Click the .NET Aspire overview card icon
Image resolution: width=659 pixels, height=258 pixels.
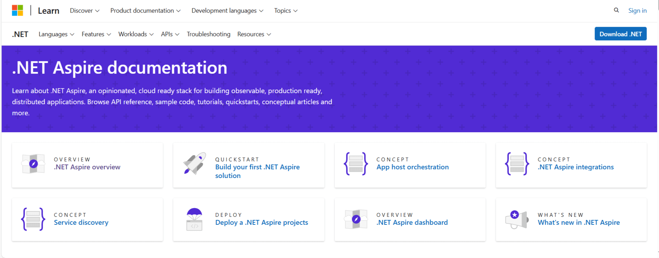point(33,163)
